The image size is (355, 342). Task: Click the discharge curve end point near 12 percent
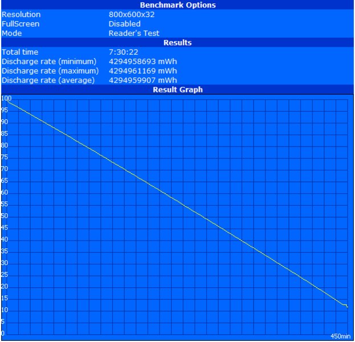click(x=347, y=307)
